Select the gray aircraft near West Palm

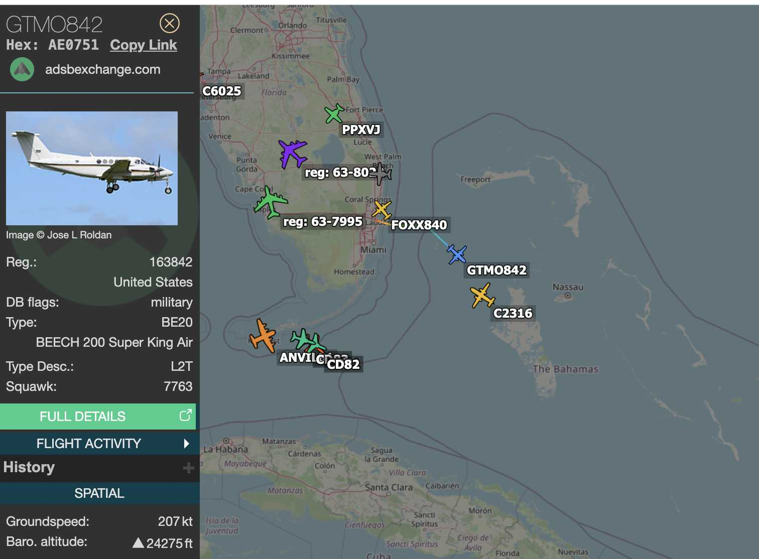(382, 174)
